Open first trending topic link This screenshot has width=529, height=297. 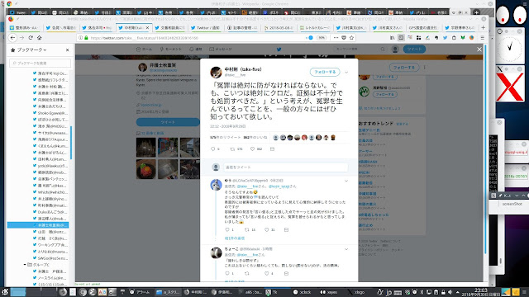(x=369, y=130)
